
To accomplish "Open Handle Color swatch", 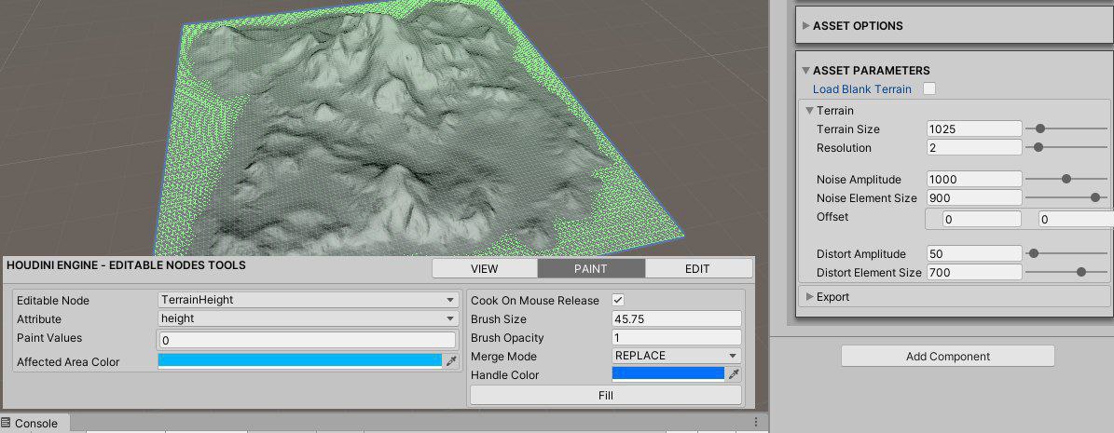I will (x=667, y=374).
